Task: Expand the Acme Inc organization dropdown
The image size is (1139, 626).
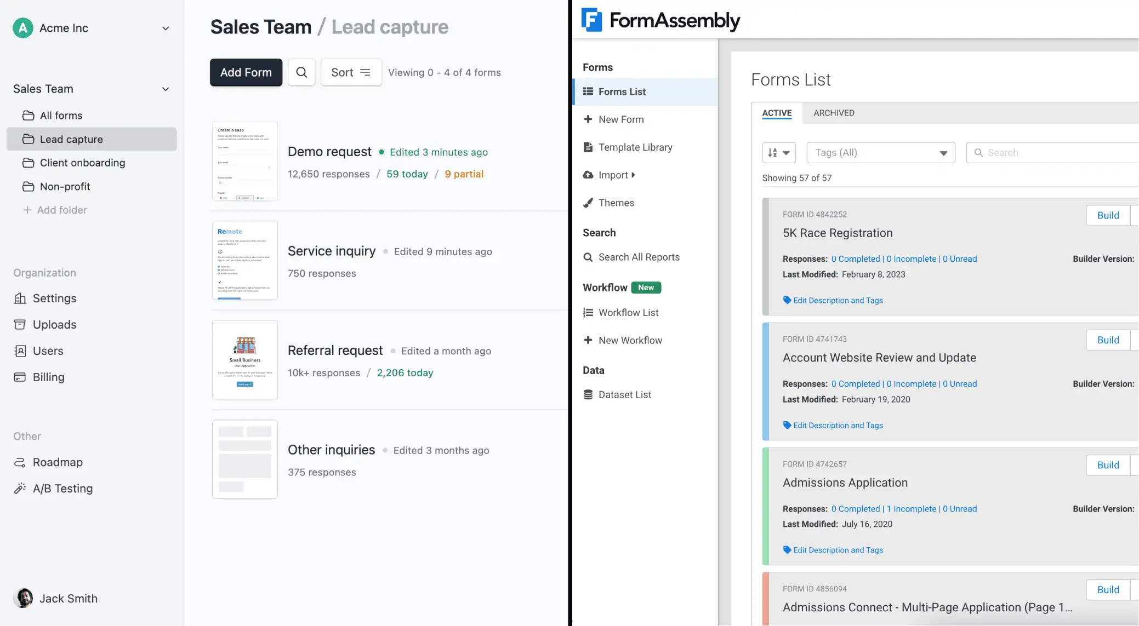Action: click(166, 28)
